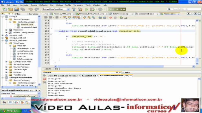Screen dimensions: 202x113
Task: Click editor Find Previous Occurrence icon
Action: click(x=69, y=18)
